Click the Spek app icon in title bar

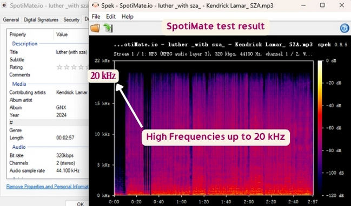[95, 5]
